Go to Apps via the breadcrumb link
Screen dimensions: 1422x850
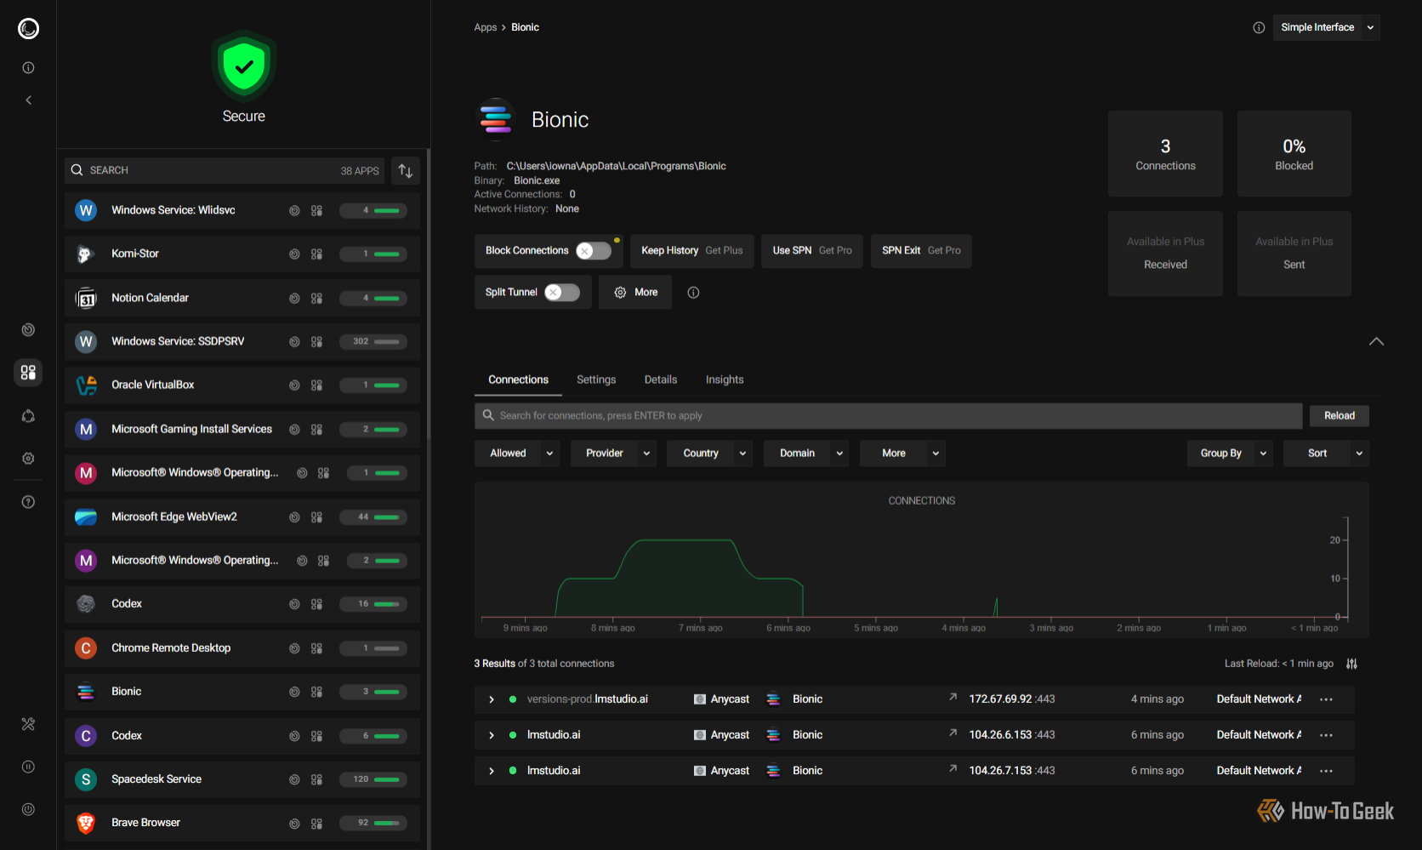(x=486, y=28)
